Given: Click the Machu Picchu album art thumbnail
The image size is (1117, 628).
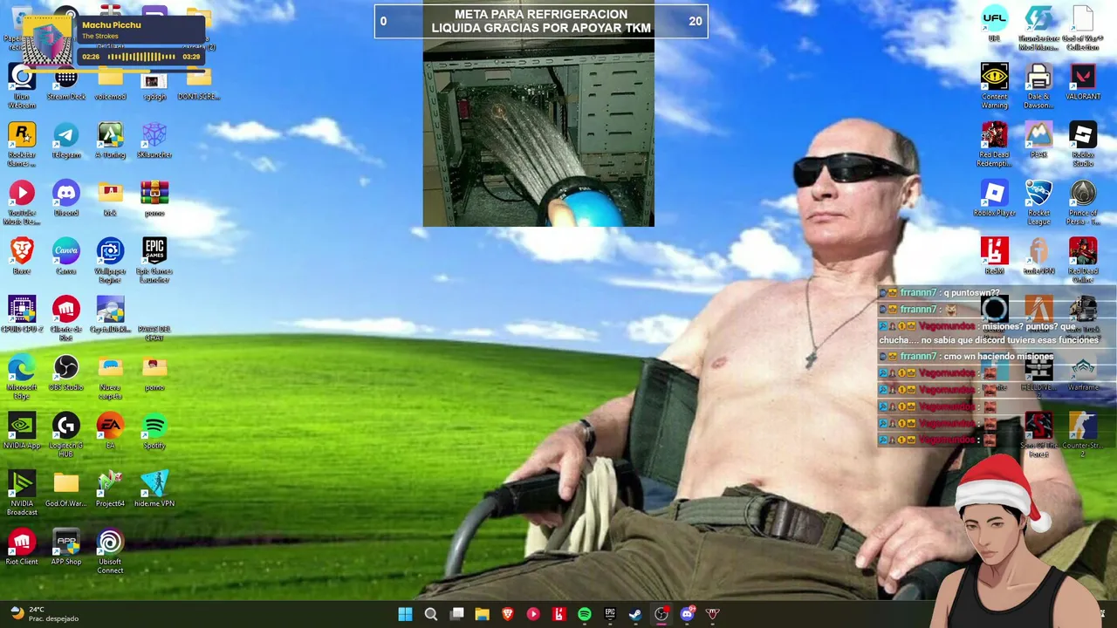Looking at the screenshot, I should tap(49, 40).
